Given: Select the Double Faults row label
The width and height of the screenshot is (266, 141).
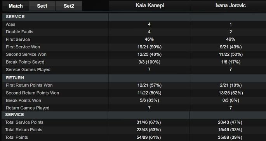Looking at the screenshot, I should pyautogui.click(x=19, y=32).
